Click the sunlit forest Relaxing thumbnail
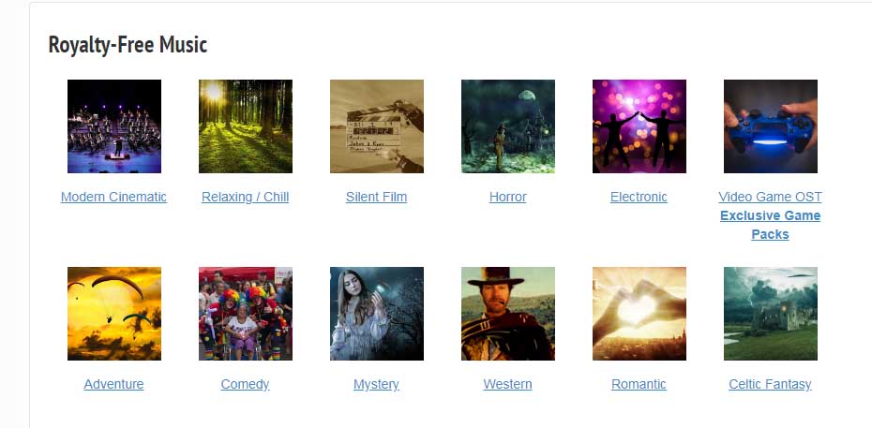872x428 pixels. click(246, 126)
